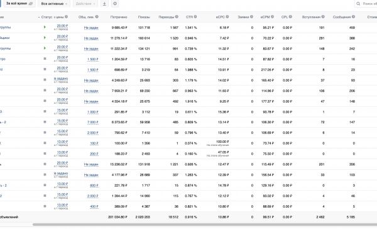Click stopped status square in 1 204.59 ₽ row
This screenshot has width=377, height=229.
45,59
